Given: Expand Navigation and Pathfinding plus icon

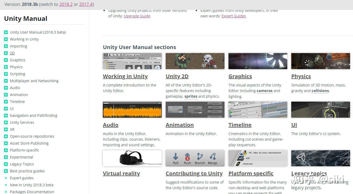Looking at the screenshot, I should 6,116.
